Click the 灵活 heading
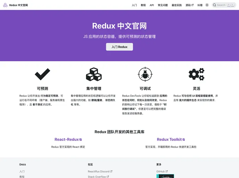The width and height of the screenshot is (239, 178). (x=197, y=89)
